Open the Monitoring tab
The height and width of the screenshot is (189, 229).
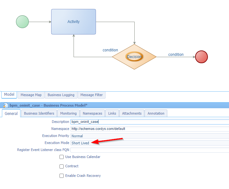68,113
